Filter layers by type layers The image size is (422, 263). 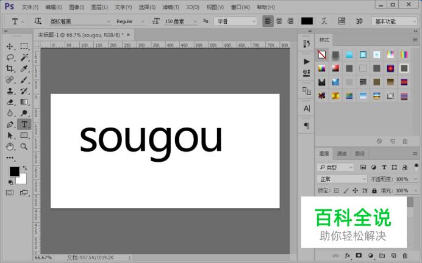click(x=384, y=167)
